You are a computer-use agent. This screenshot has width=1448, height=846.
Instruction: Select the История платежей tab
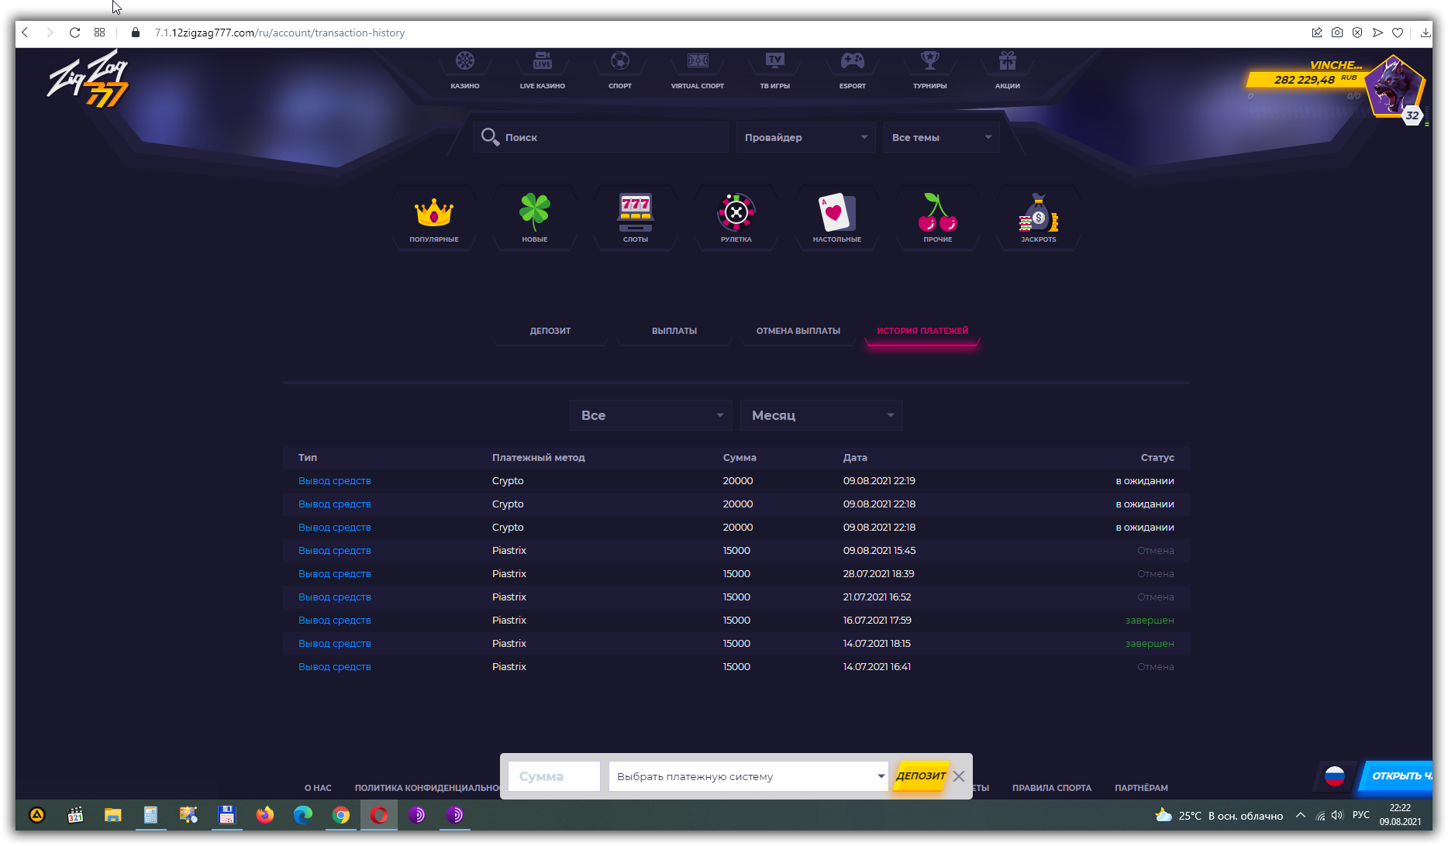coord(922,331)
